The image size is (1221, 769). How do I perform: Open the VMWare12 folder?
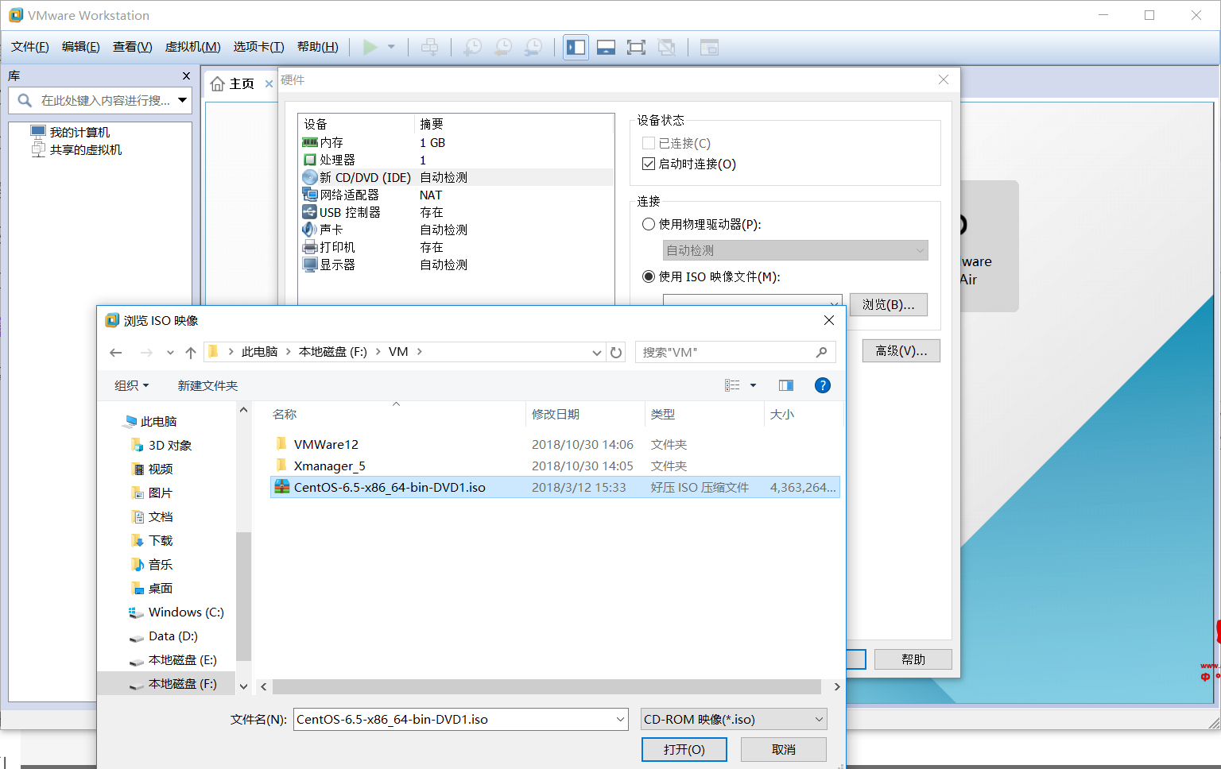point(326,444)
